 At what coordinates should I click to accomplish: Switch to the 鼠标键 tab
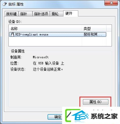tap(12, 14)
